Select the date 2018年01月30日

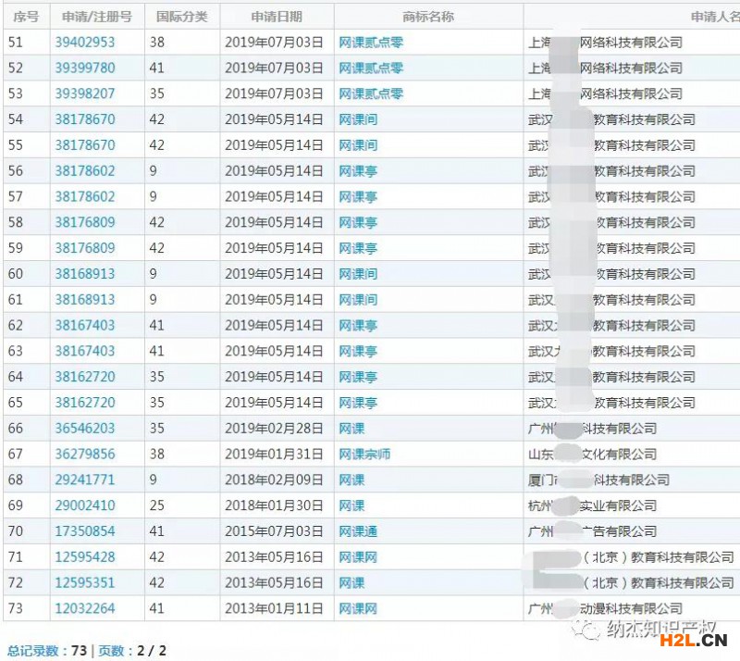pyautogui.click(x=274, y=505)
